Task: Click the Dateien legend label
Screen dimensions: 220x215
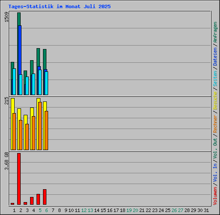Action: coord(215,57)
